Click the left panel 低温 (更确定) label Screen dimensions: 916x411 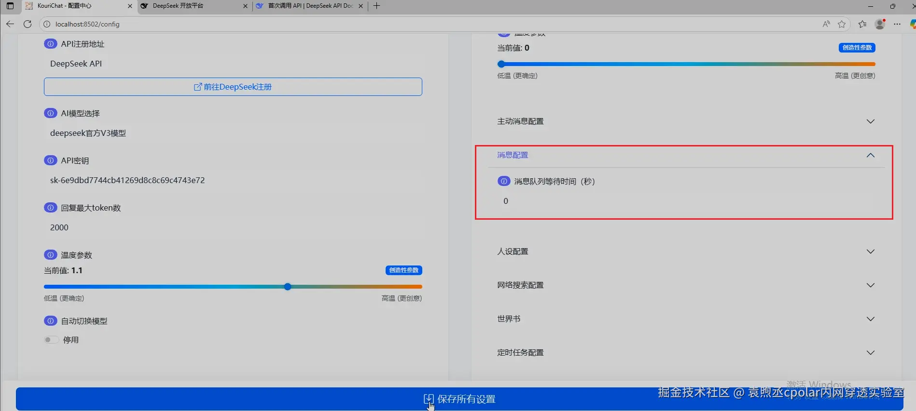[x=64, y=298]
